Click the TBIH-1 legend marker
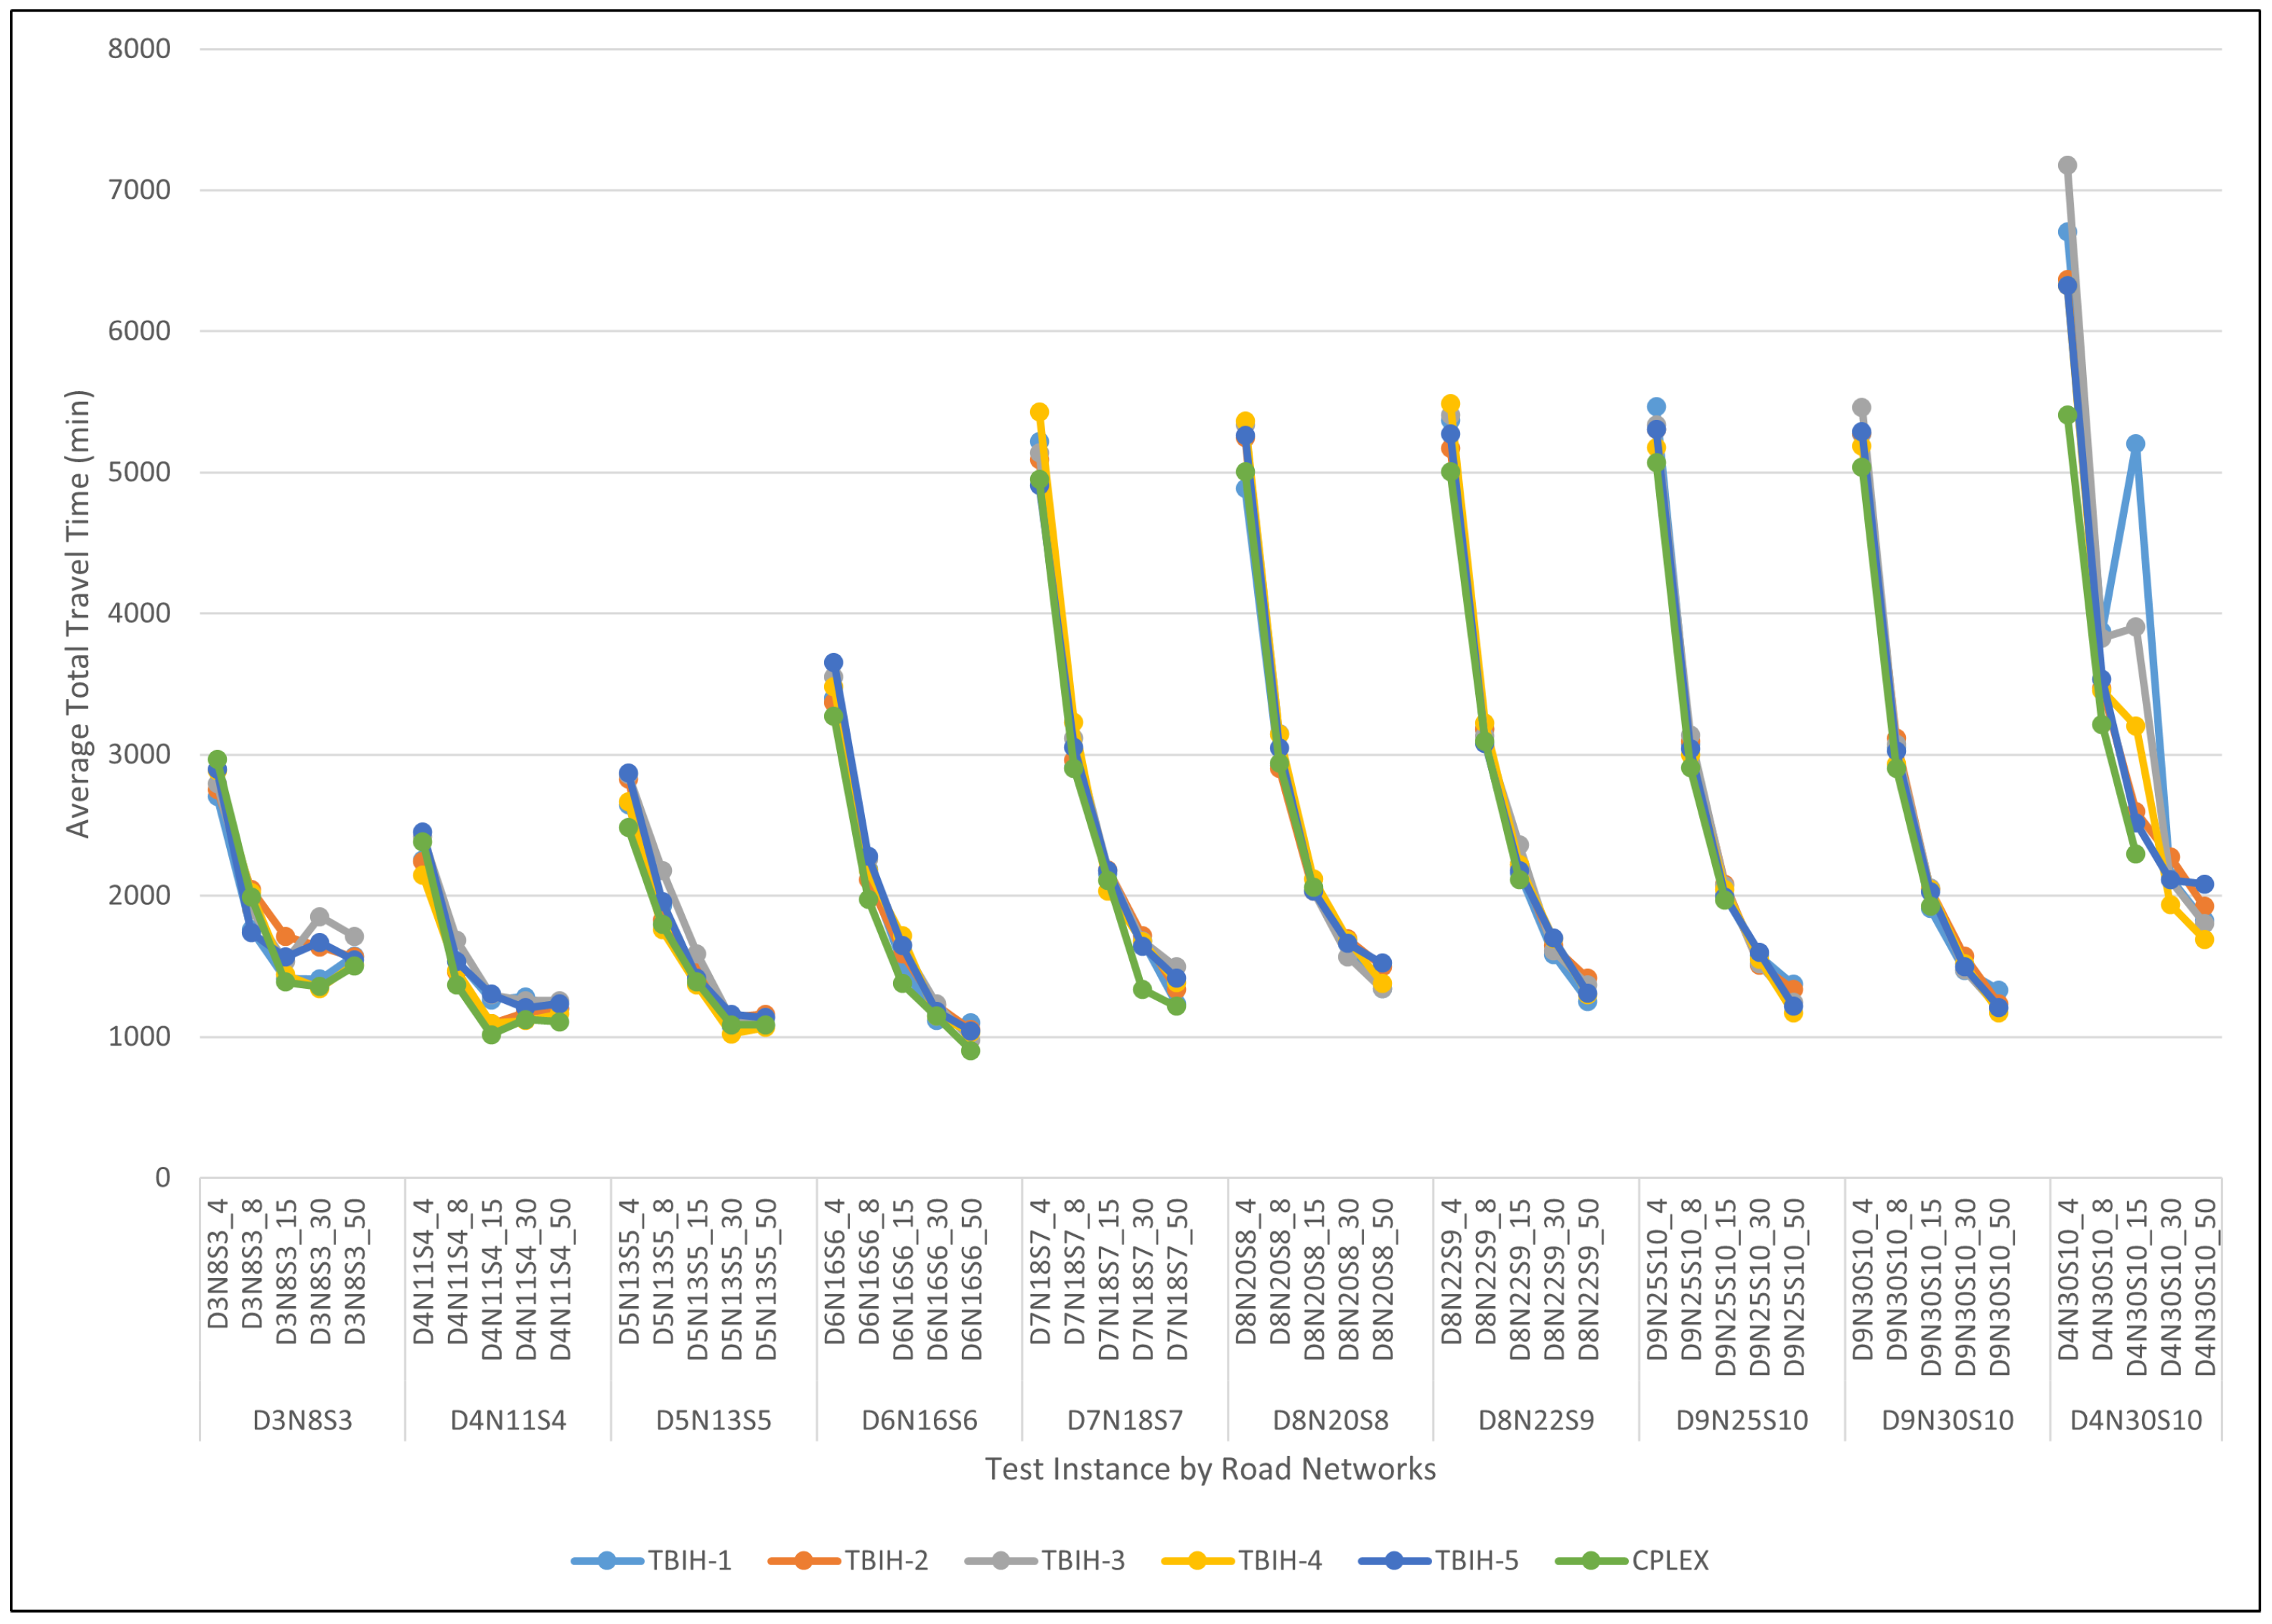The image size is (2272, 1624). coord(607,1560)
